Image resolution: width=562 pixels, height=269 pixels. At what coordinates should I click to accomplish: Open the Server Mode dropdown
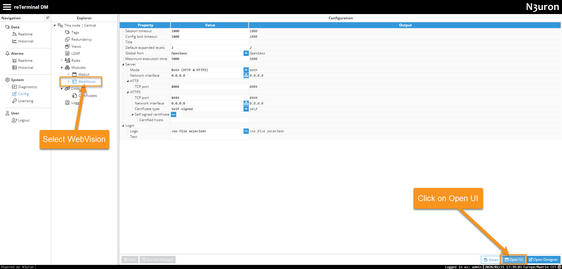(x=246, y=70)
